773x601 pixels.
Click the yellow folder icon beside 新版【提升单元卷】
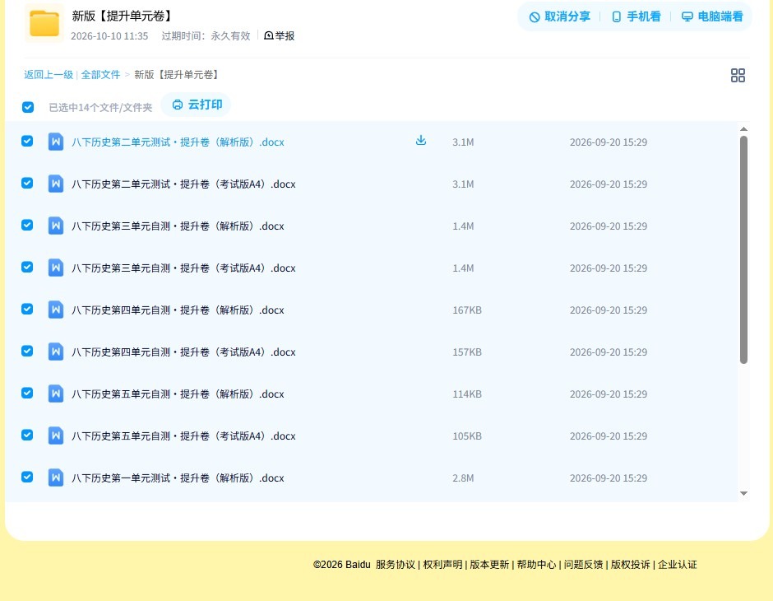tap(44, 23)
